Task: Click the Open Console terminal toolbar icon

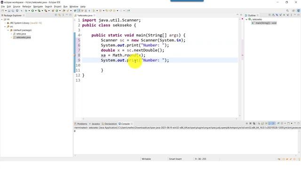Action: 17,11
